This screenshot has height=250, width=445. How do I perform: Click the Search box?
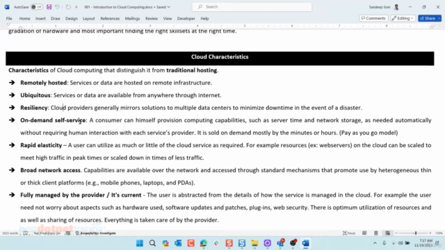pos(252,7)
